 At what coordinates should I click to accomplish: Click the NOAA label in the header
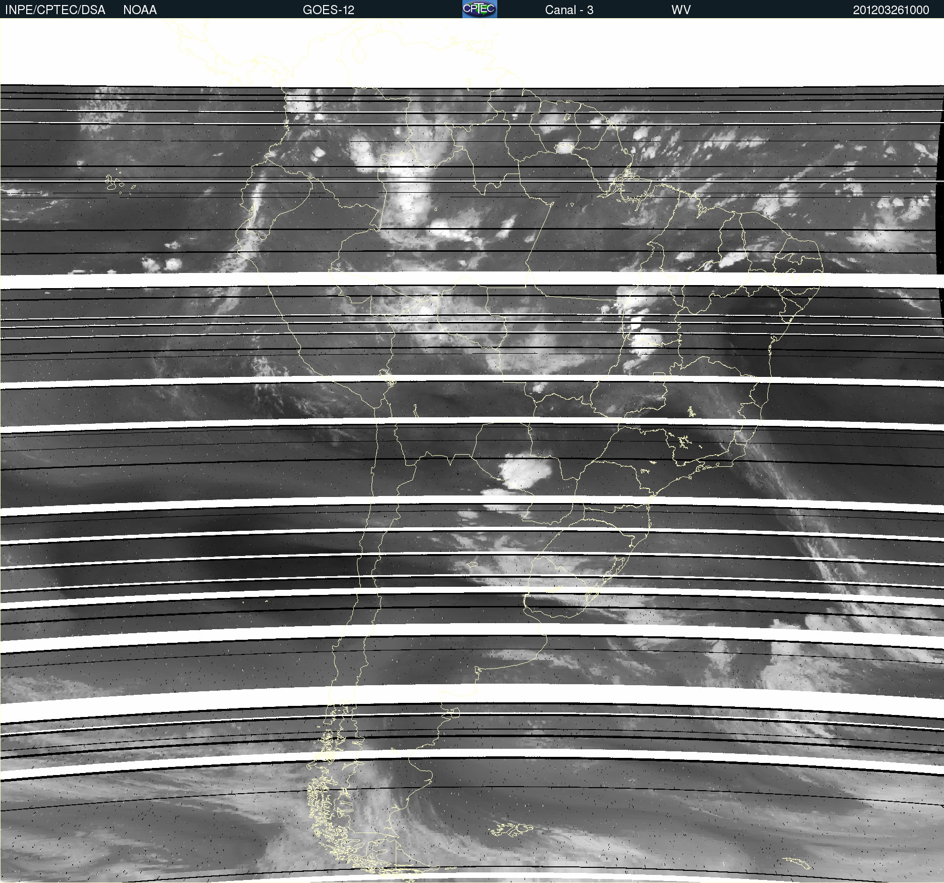(x=140, y=10)
